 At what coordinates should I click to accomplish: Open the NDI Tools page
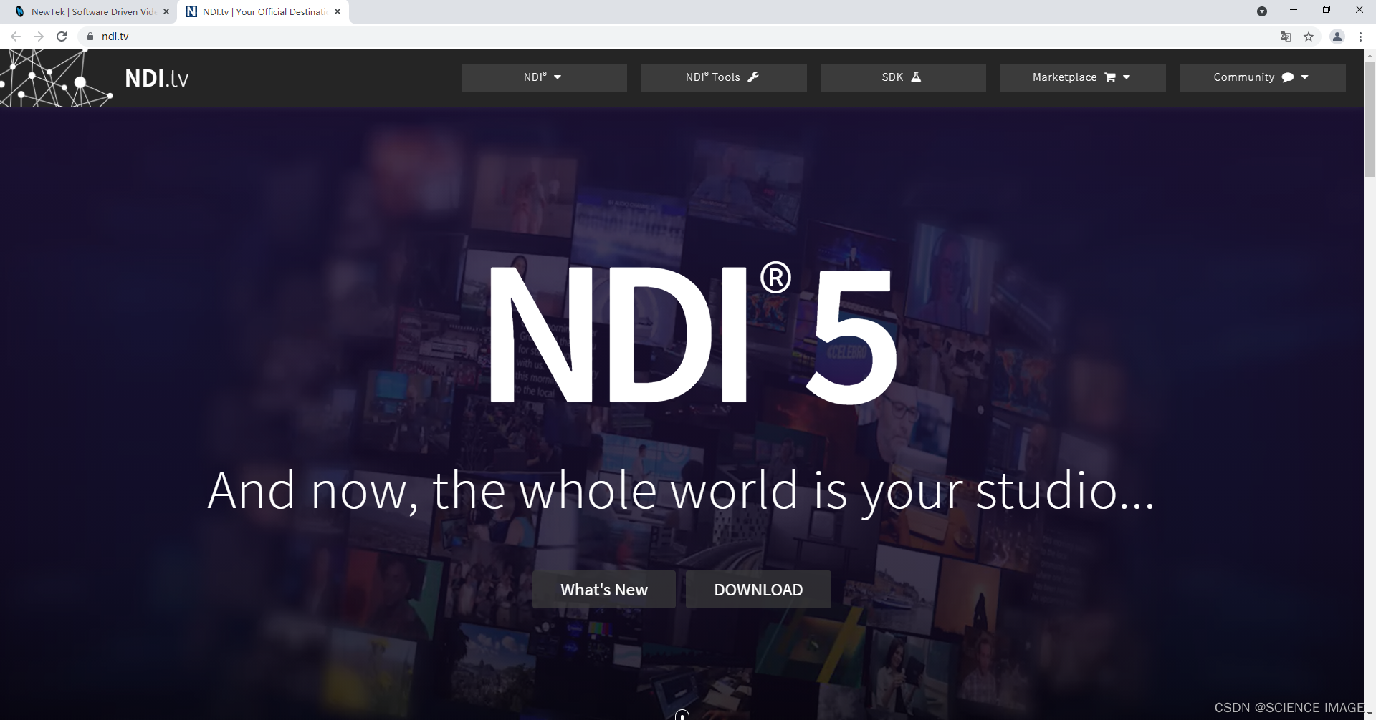pos(724,77)
